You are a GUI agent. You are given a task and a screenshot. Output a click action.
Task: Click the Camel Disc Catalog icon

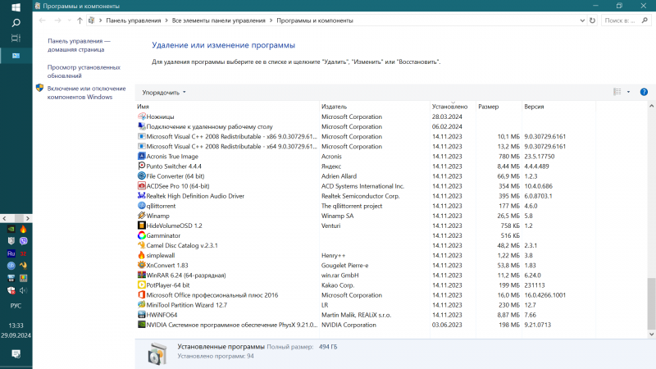[x=141, y=245]
